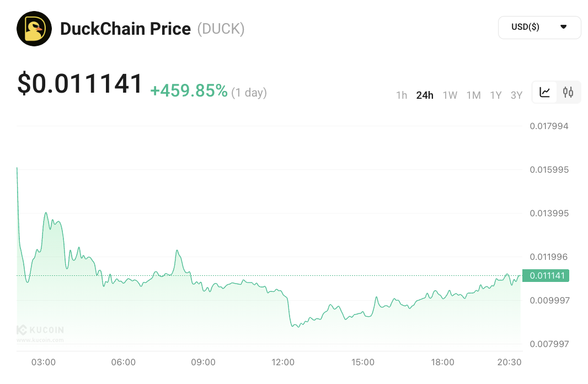View the 3Y price chart
588x384 pixels.
[516, 95]
